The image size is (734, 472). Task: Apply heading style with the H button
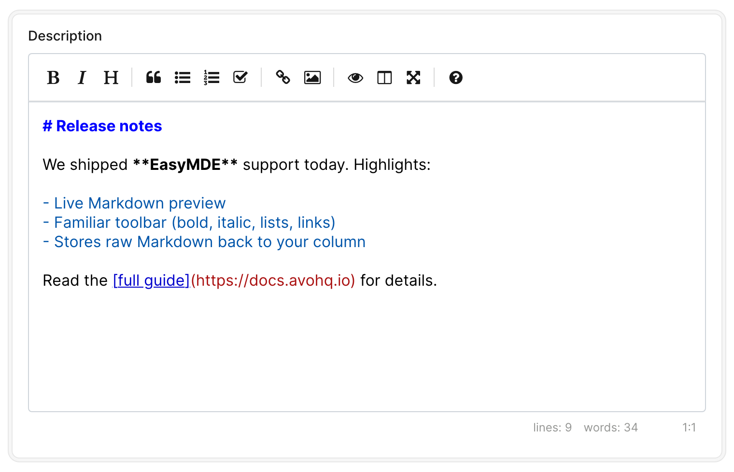coord(111,78)
